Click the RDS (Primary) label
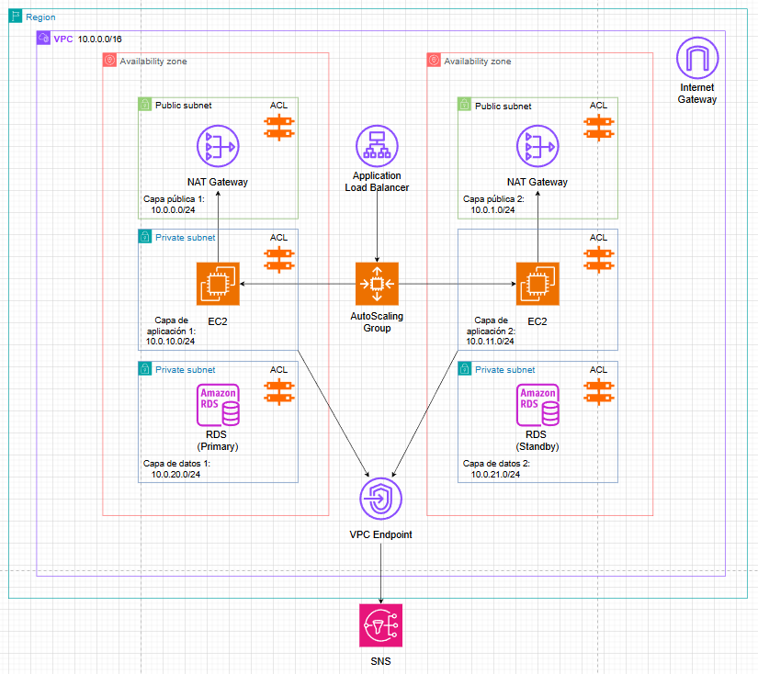Viewport: 758px width, 674px height. 217,440
